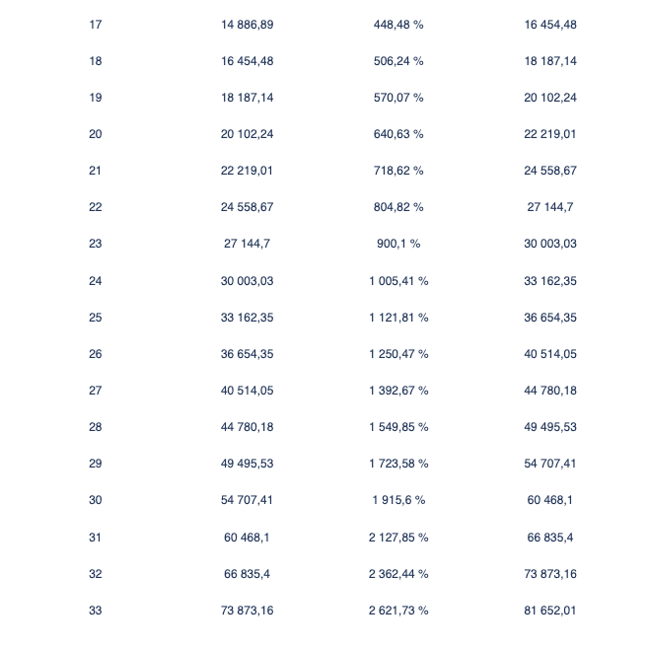Select the row number 17 cell
This screenshot has height=650, width=648.
(x=96, y=25)
